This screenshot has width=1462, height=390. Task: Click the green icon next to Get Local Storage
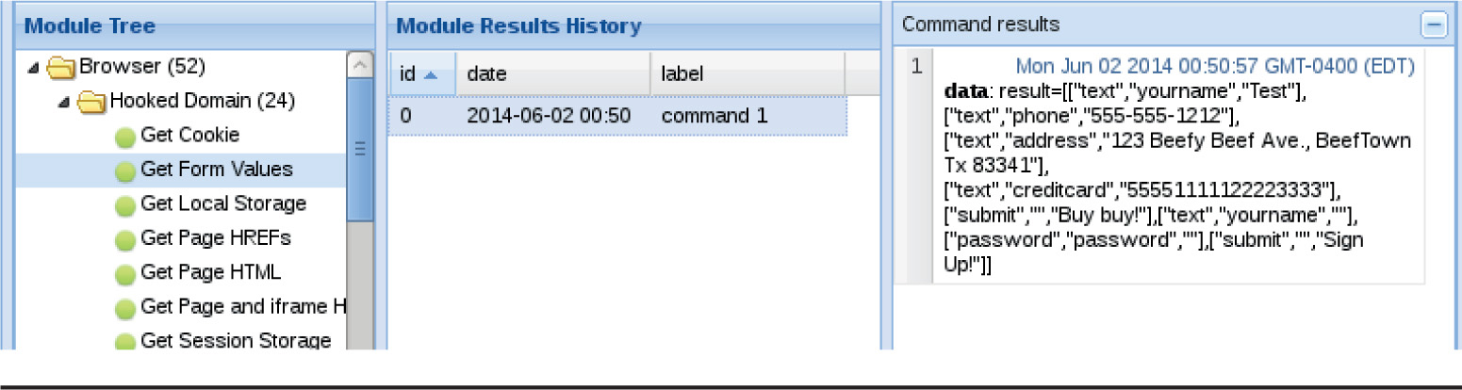(x=125, y=205)
